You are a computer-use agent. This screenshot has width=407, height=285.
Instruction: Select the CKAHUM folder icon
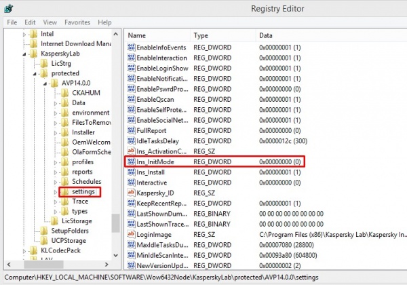click(64, 93)
